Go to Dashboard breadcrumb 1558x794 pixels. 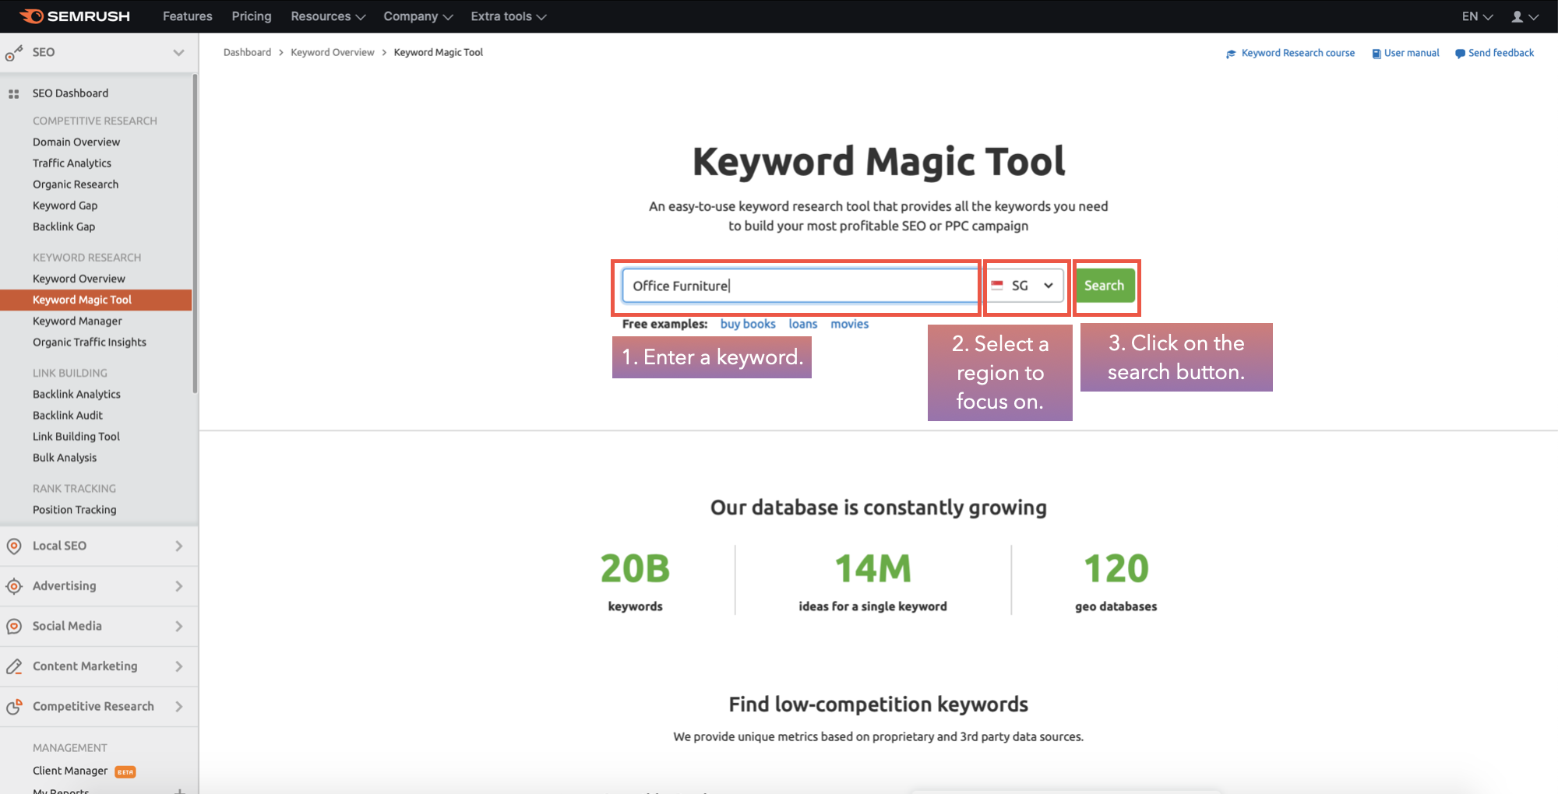click(247, 53)
